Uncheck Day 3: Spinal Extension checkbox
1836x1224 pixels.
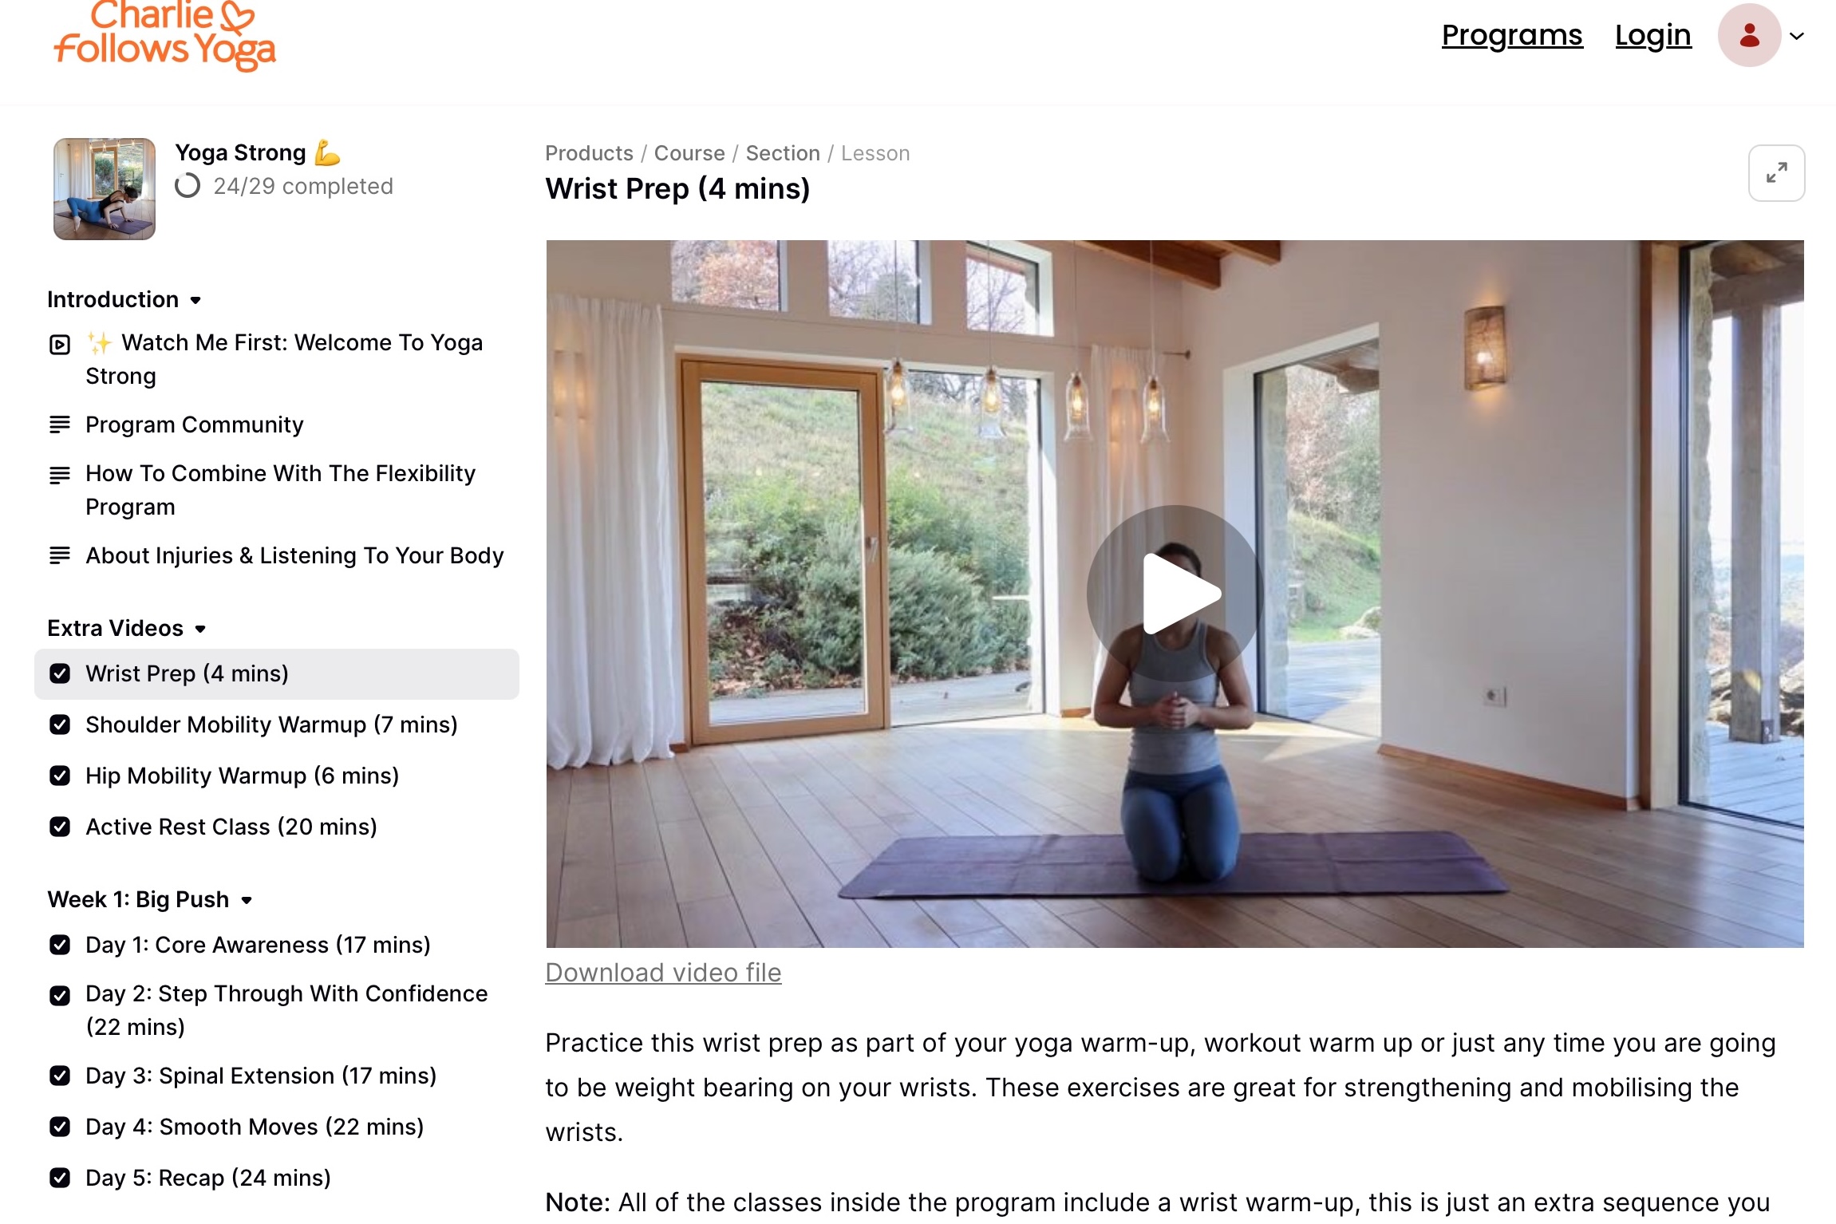60,1076
